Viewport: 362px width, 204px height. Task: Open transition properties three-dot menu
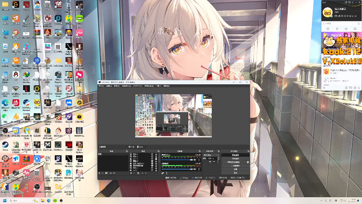218,162
